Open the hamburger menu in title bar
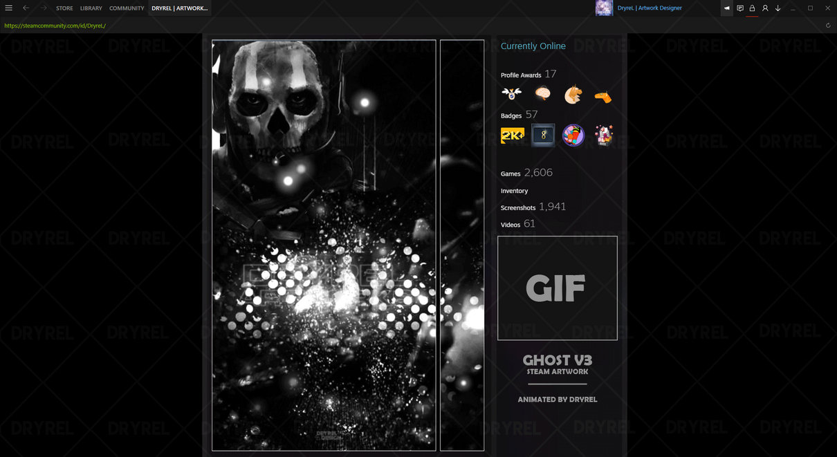Image resolution: width=837 pixels, height=457 pixels. click(x=8, y=8)
